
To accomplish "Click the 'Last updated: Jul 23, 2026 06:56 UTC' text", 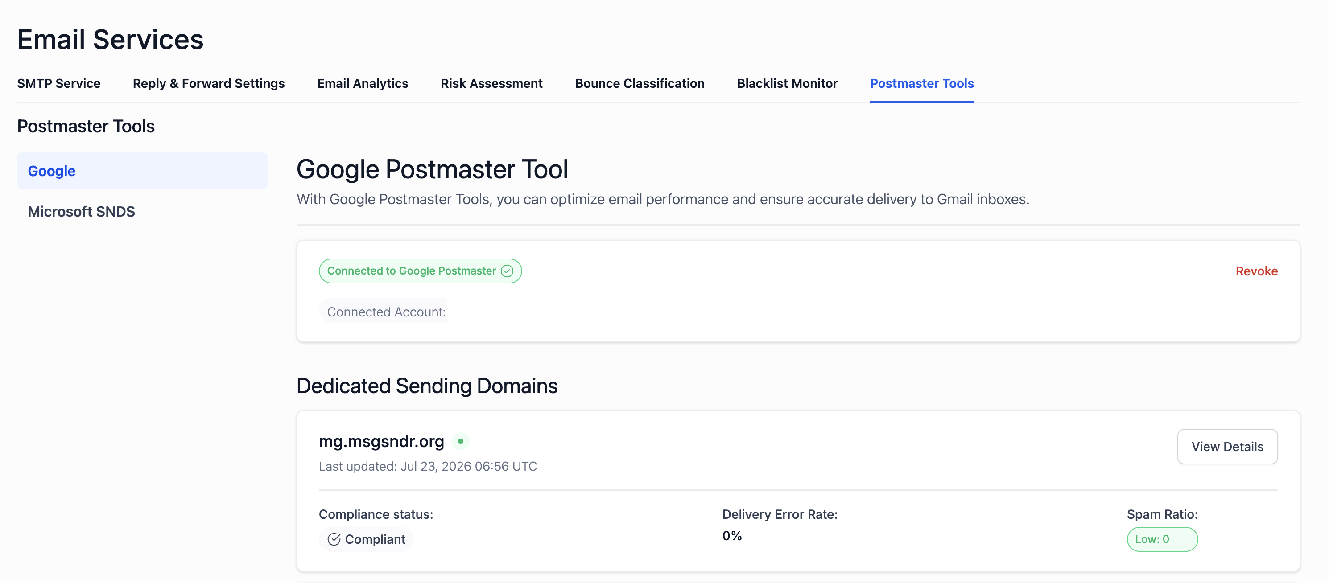I will [x=428, y=467].
